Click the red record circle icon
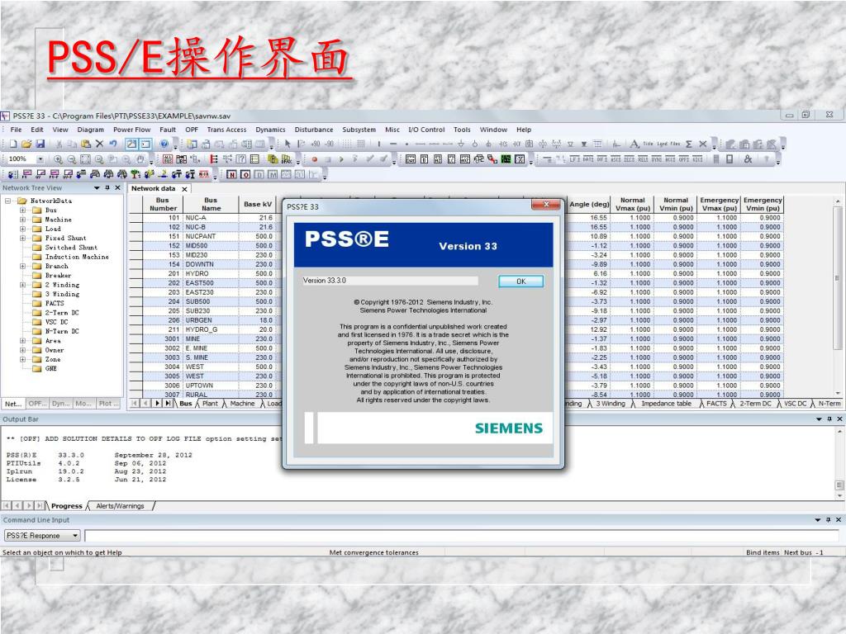Viewport: 846px width, 634px height. tap(315, 159)
